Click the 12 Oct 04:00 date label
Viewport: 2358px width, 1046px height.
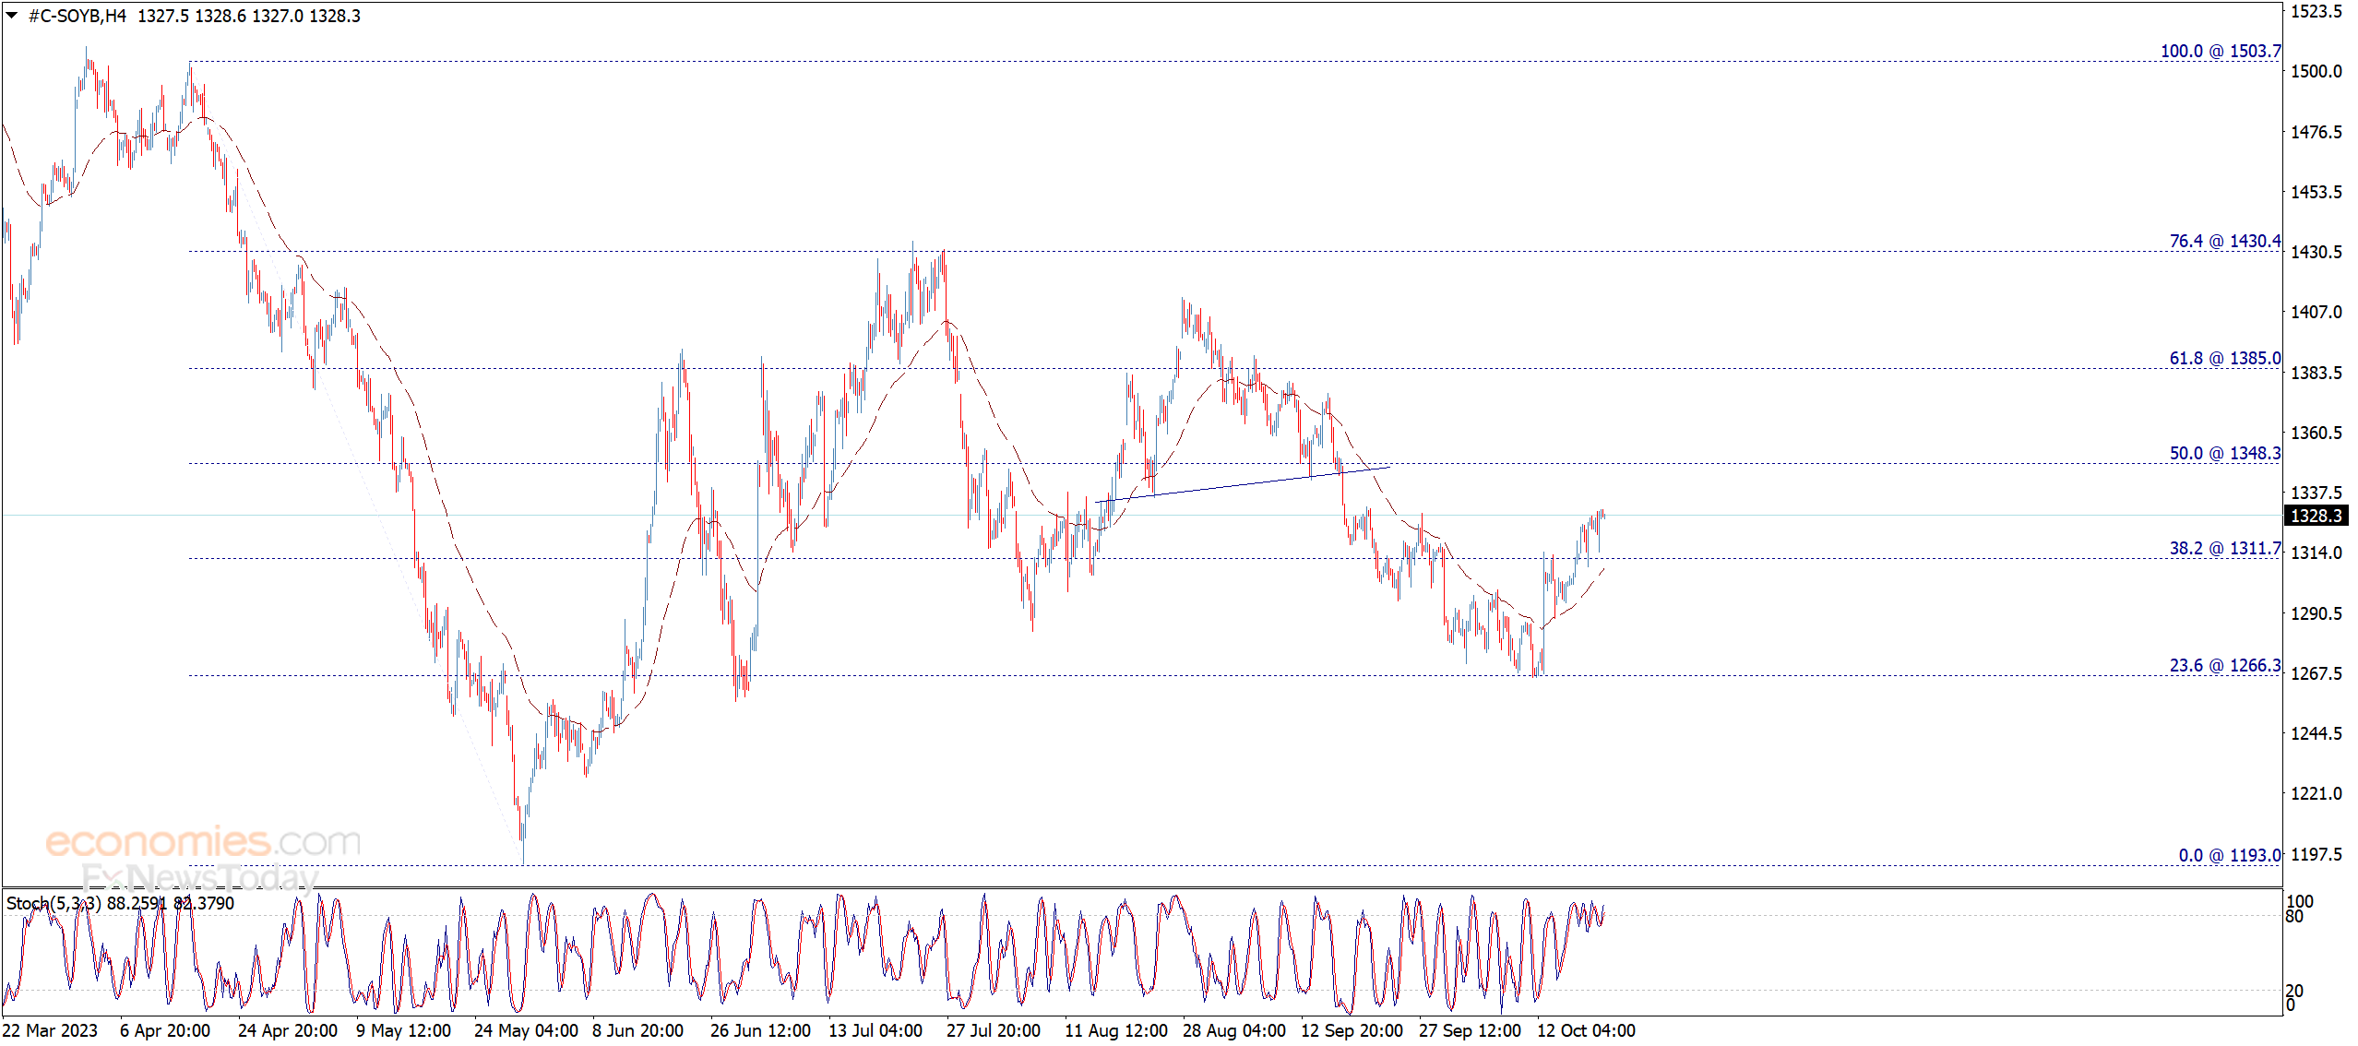1587,1030
